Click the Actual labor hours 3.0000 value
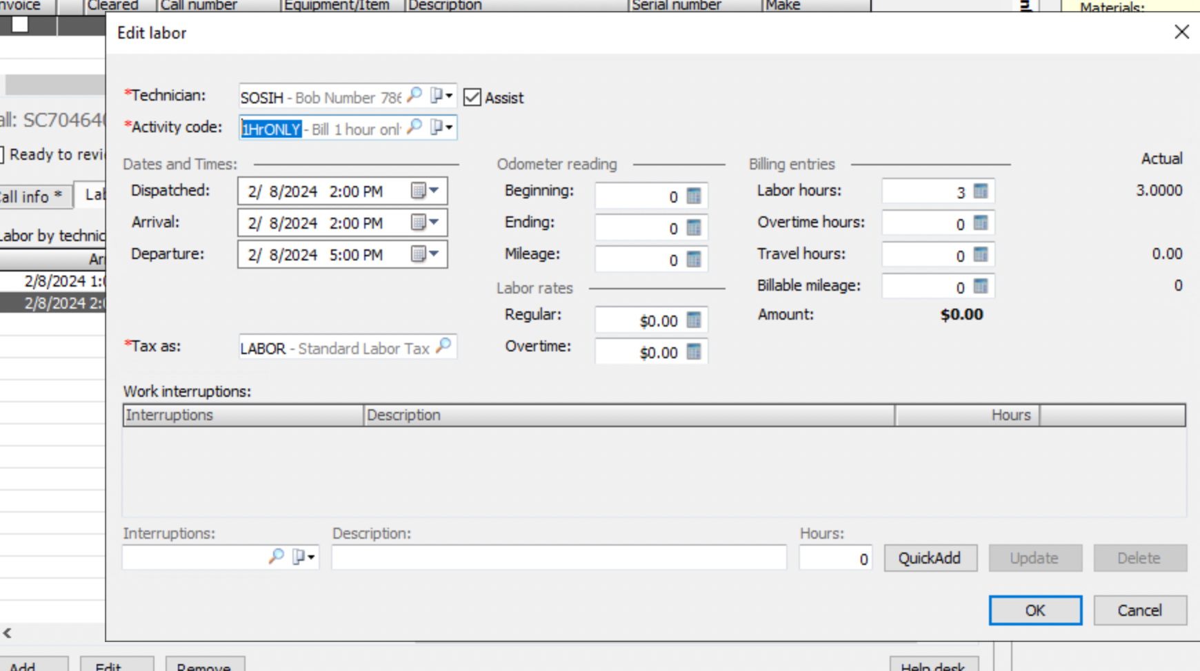The image size is (1200, 671). (1159, 190)
